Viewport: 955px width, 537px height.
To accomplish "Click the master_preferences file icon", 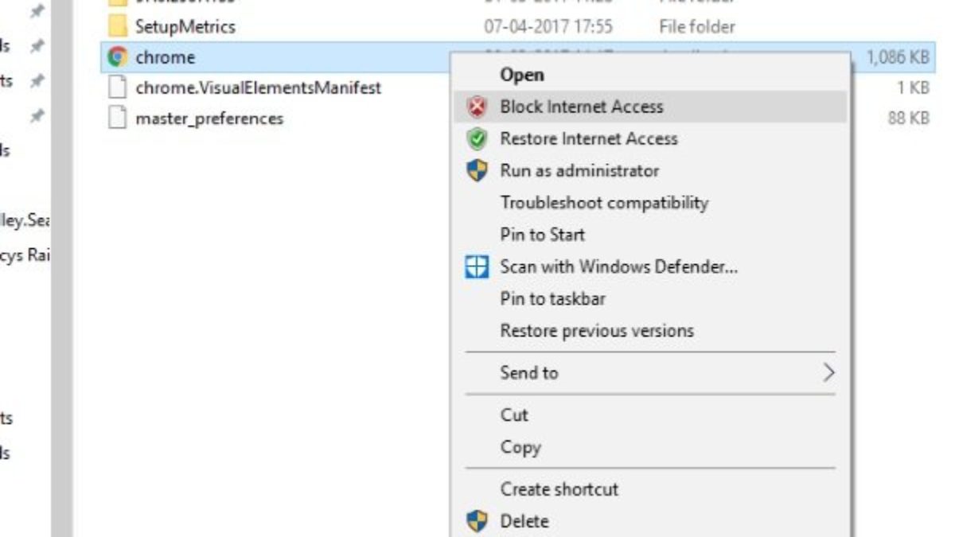I will point(118,119).
